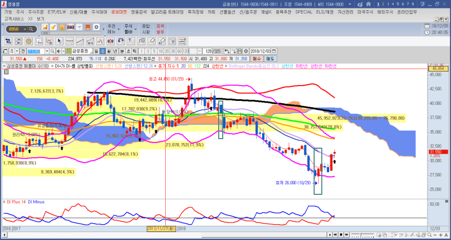Click the blue swap arrows chart tool

[x=8, y=41]
